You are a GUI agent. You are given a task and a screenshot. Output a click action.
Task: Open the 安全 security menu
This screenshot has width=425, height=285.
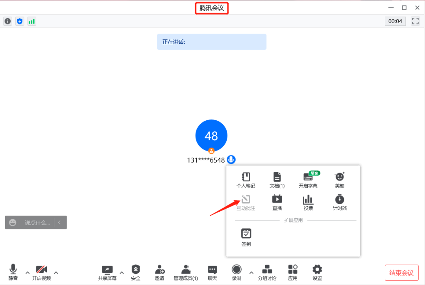tap(135, 272)
